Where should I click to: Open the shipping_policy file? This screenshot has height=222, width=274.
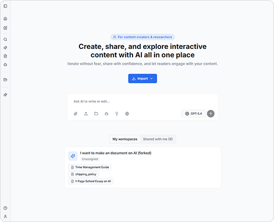[83, 174]
